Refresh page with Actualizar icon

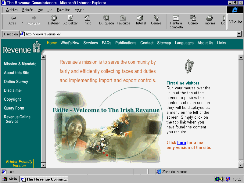[70, 18]
